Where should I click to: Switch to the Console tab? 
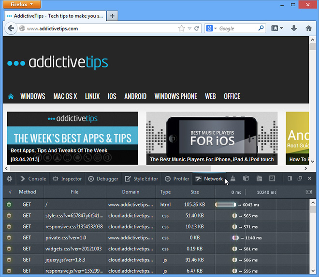coord(33,179)
